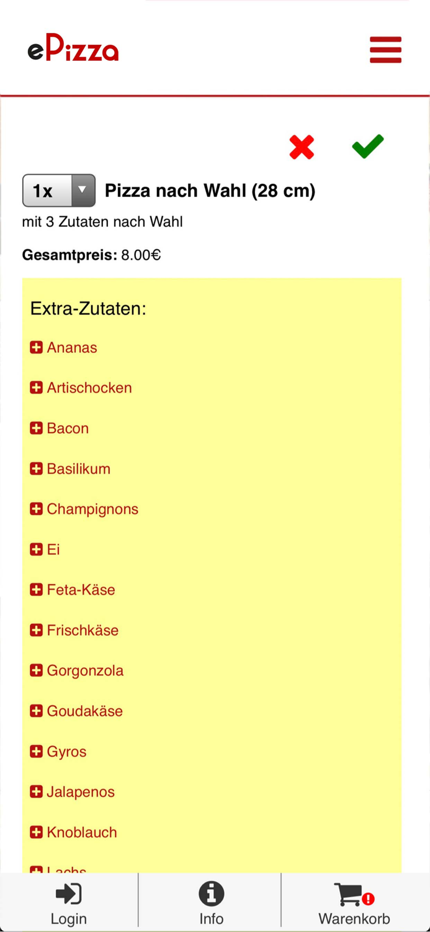Click the plus icon beside Gyros

pos(37,751)
